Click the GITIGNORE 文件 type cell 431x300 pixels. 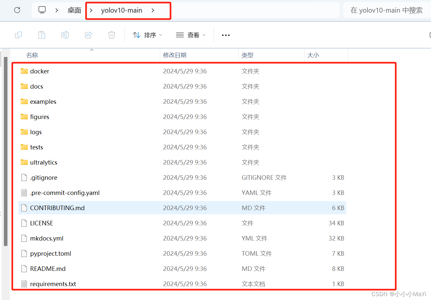click(264, 177)
